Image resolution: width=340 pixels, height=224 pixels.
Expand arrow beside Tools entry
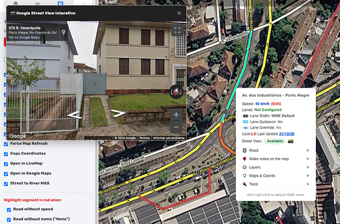pos(308,184)
